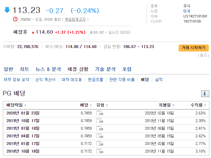Click 3M calendar icon in 2019년 07월 18일 row
Screen dimensions: 211x158
(99, 128)
